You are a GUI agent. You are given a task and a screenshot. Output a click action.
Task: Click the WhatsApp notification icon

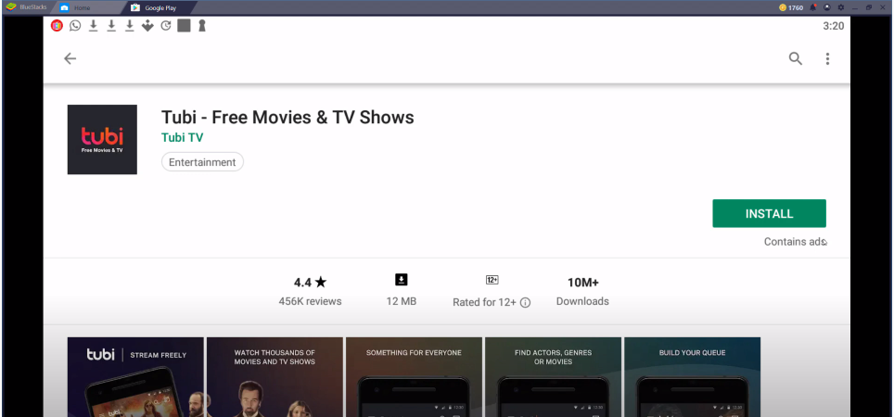point(75,26)
